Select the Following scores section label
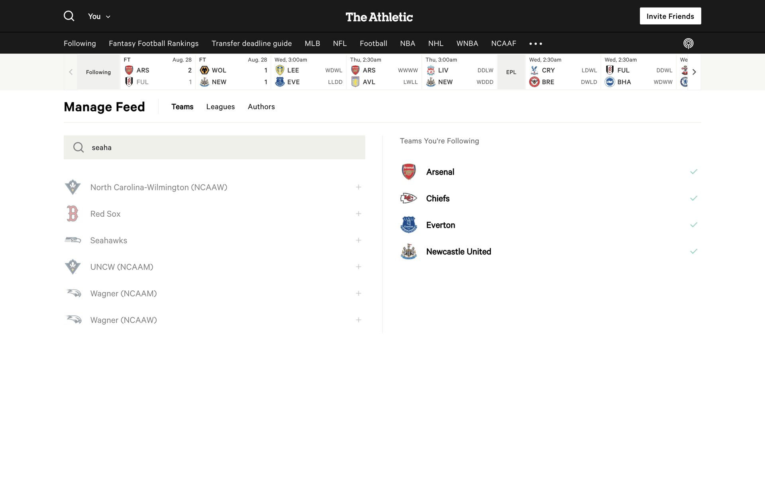The height and width of the screenshot is (478, 765). coord(98,72)
